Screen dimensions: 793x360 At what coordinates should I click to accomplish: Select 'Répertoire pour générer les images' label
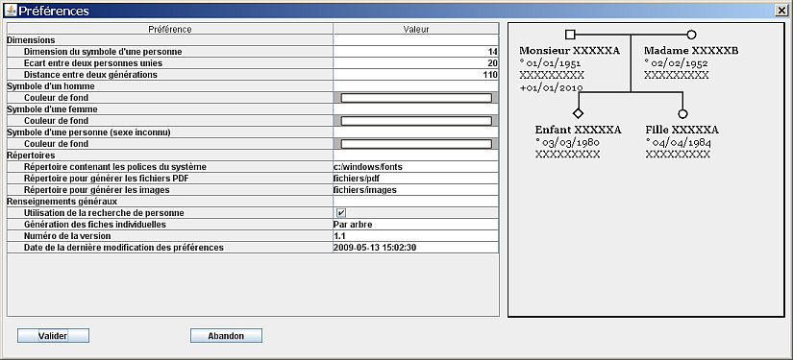coord(96,190)
